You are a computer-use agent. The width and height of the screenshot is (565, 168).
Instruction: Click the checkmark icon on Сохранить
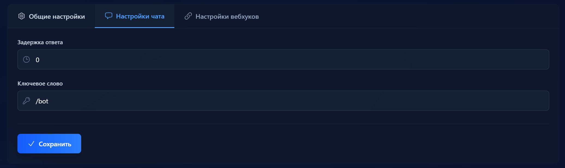[x=31, y=144]
